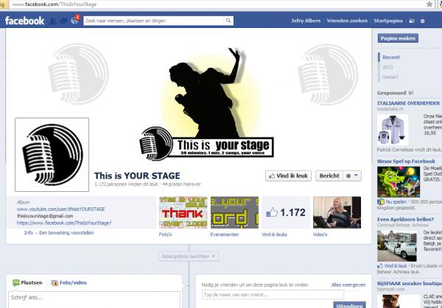Open notifications globe with red badge
This screenshot has width=442, height=308.
[74, 21]
